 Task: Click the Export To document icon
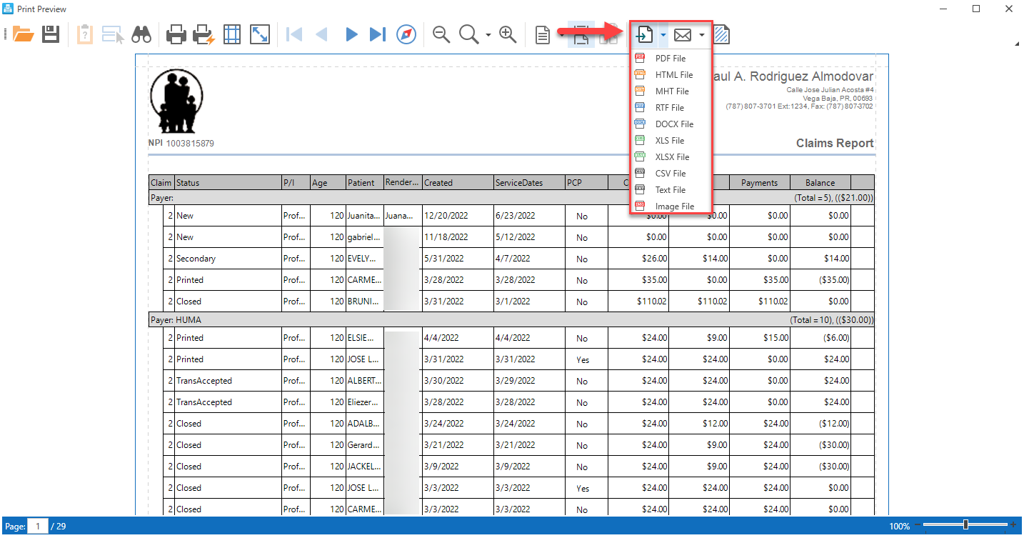[645, 34]
